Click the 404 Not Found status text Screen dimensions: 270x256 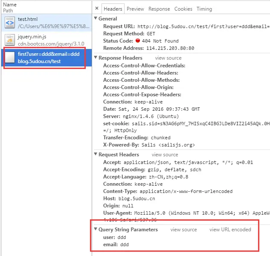(160, 41)
